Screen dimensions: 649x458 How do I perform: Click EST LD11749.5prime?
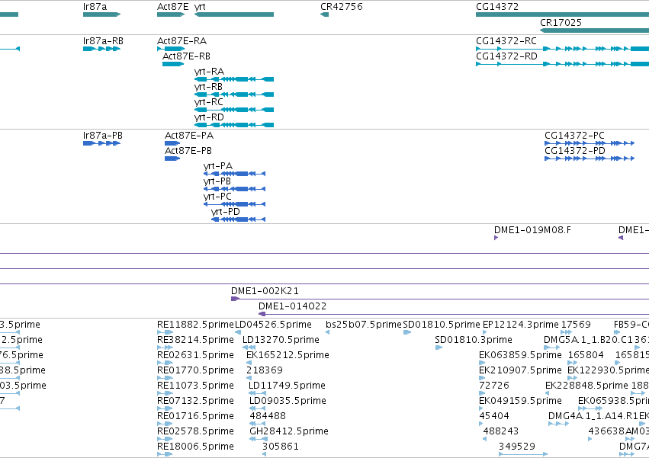(x=256, y=393)
